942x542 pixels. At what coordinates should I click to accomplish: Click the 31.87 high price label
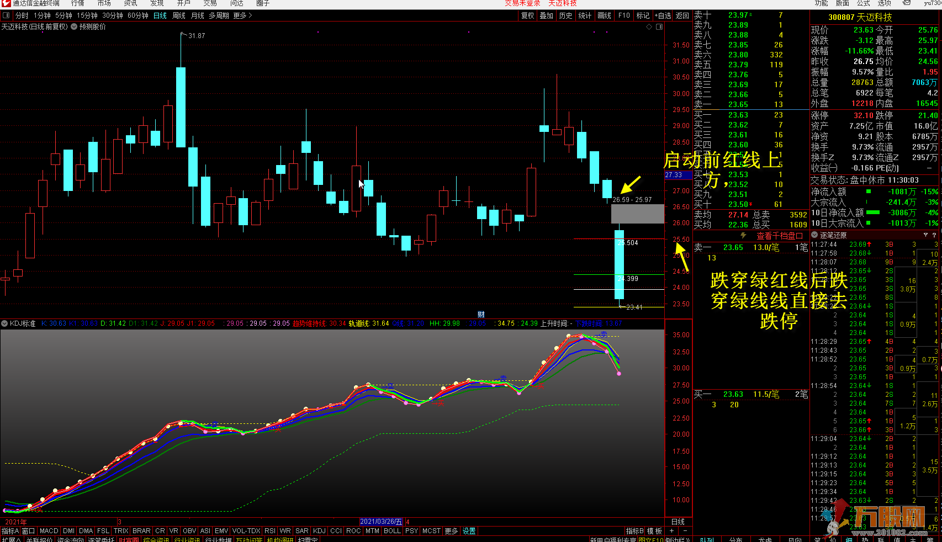pyautogui.click(x=197, y=36)
